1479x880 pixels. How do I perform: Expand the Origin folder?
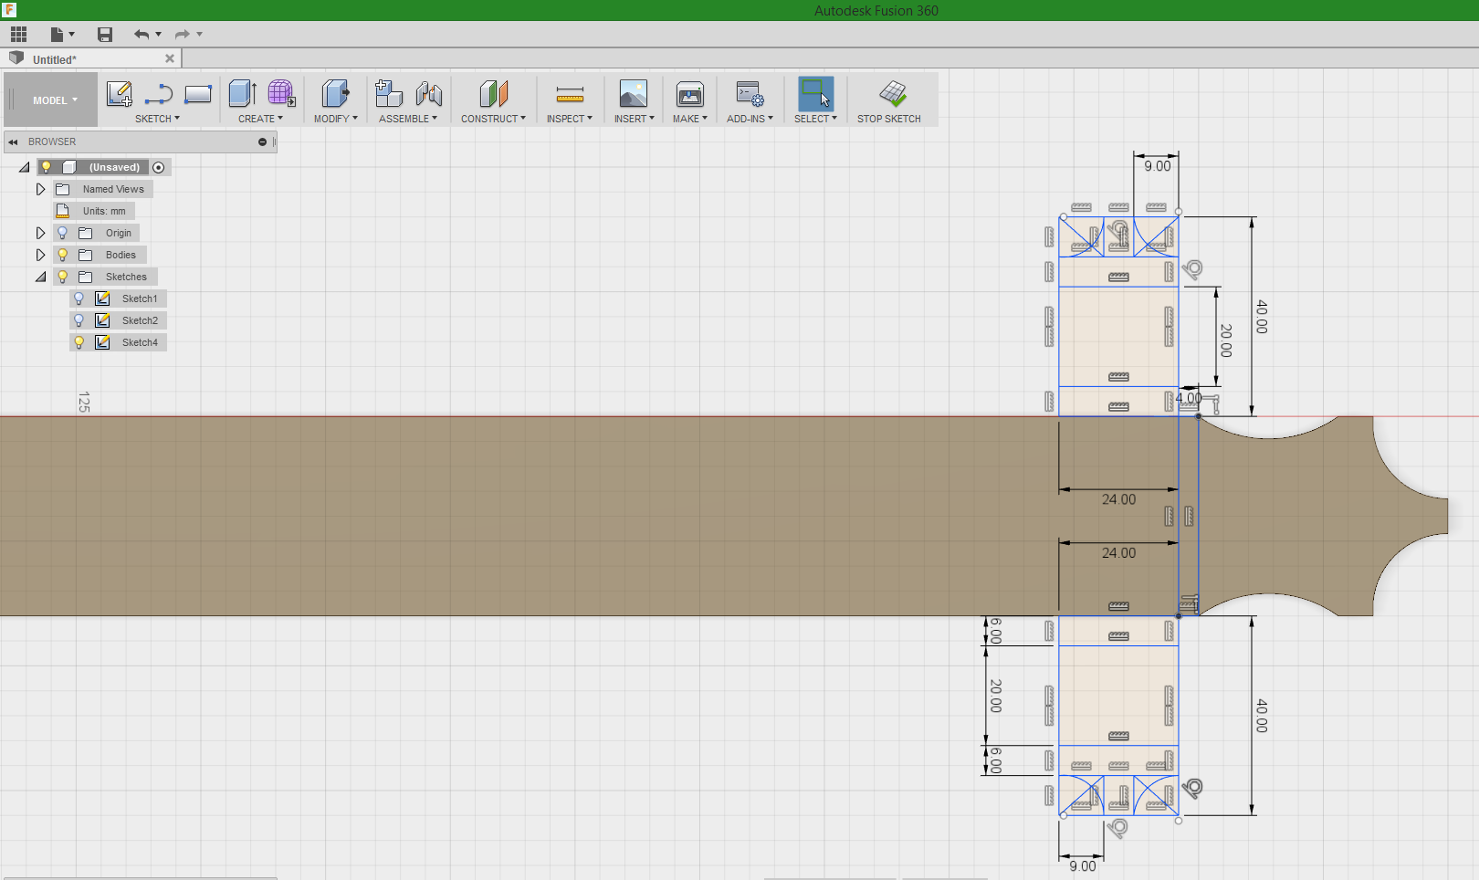(40, 233)
